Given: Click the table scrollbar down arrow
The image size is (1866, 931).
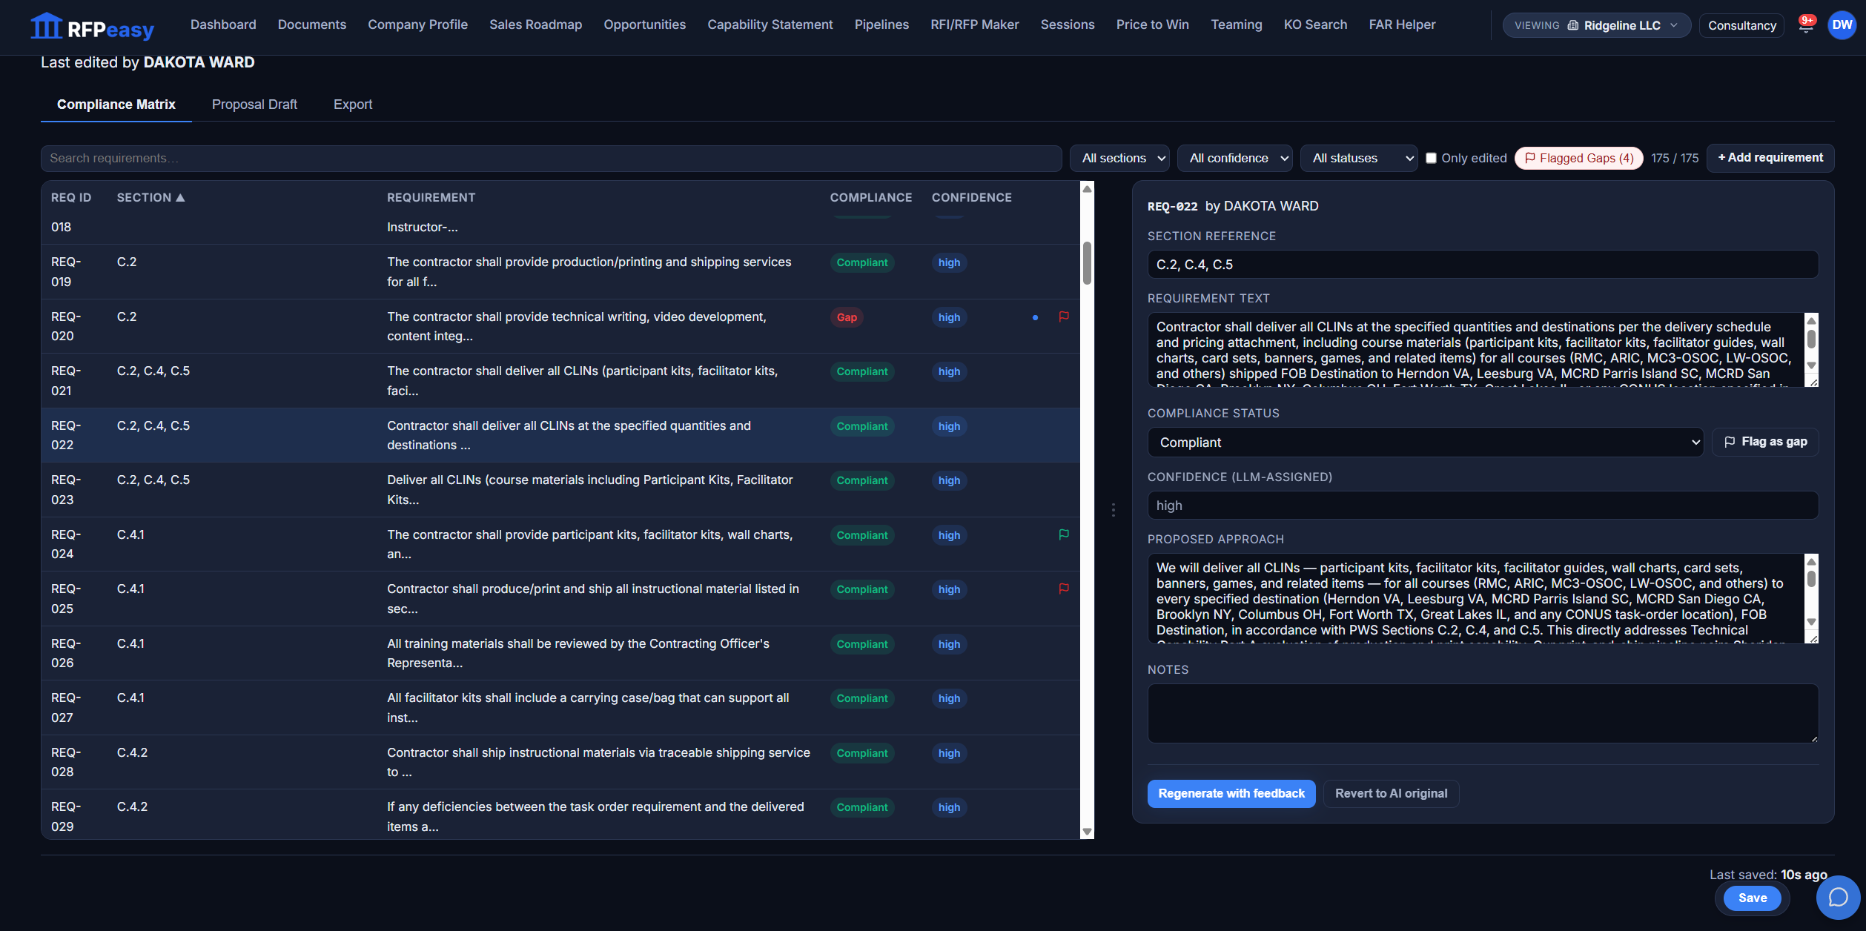Looking at the screenshot, I should tap(1087, 832).
